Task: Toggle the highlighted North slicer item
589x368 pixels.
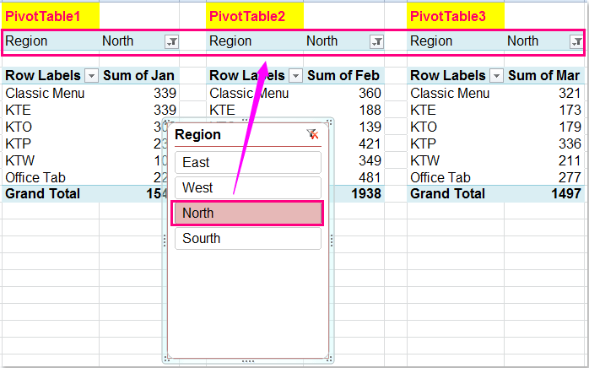Action: 246,214
